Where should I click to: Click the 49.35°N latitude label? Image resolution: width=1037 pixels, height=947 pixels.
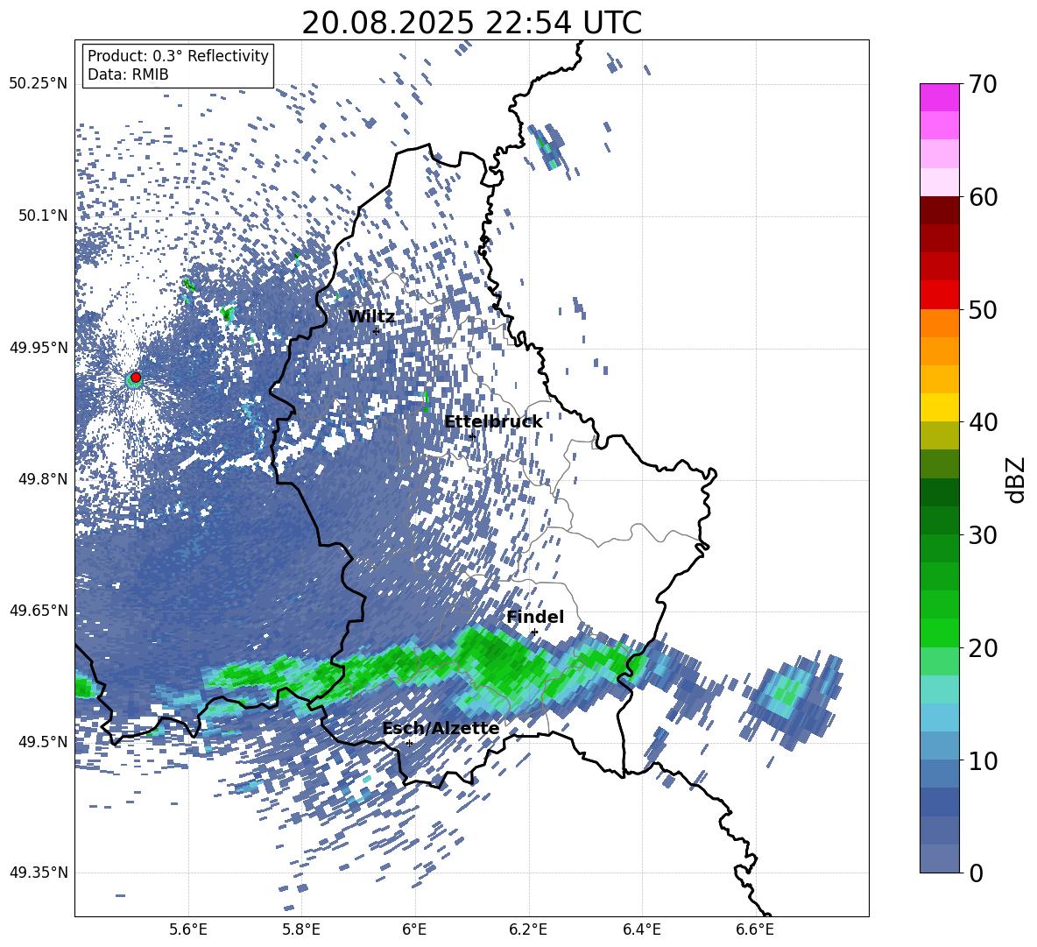point(39,873)
